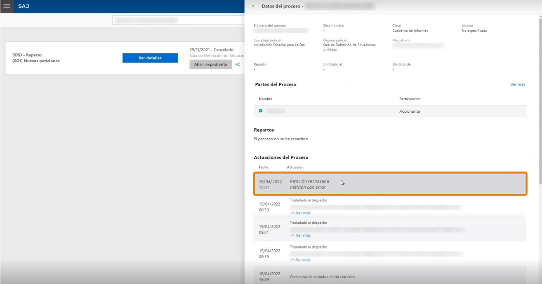This screenshot has width=542, height=284.
Task: Click the Abrir expediente button
Action: point(210,64)
